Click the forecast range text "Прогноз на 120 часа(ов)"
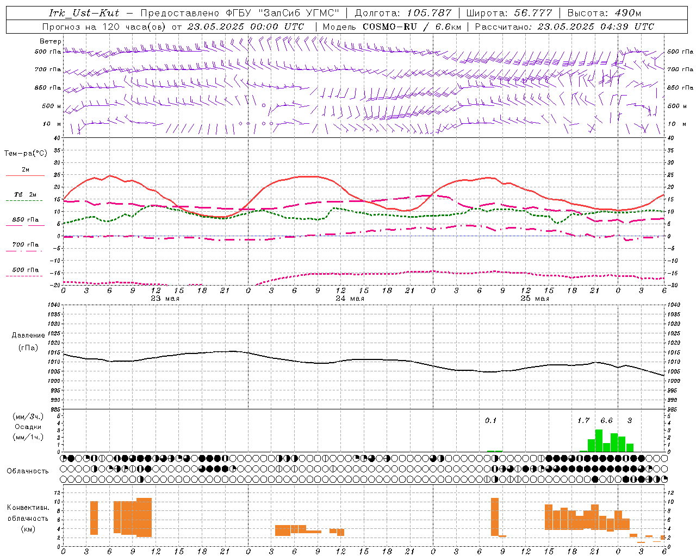The height and width of the screenshot is (556, 696). click(105, 27)
